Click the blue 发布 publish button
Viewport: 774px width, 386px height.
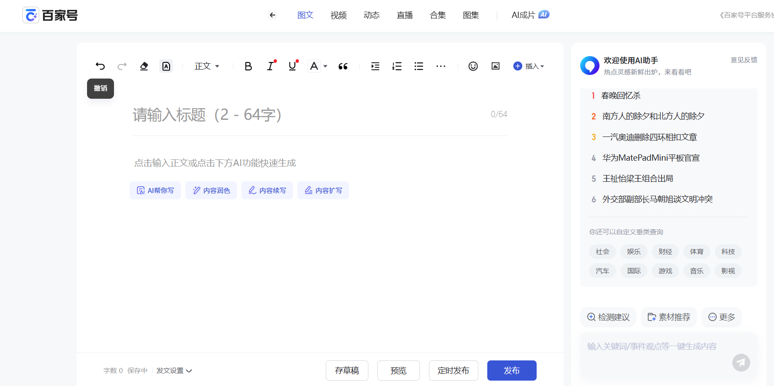click(x=512, y=371)
